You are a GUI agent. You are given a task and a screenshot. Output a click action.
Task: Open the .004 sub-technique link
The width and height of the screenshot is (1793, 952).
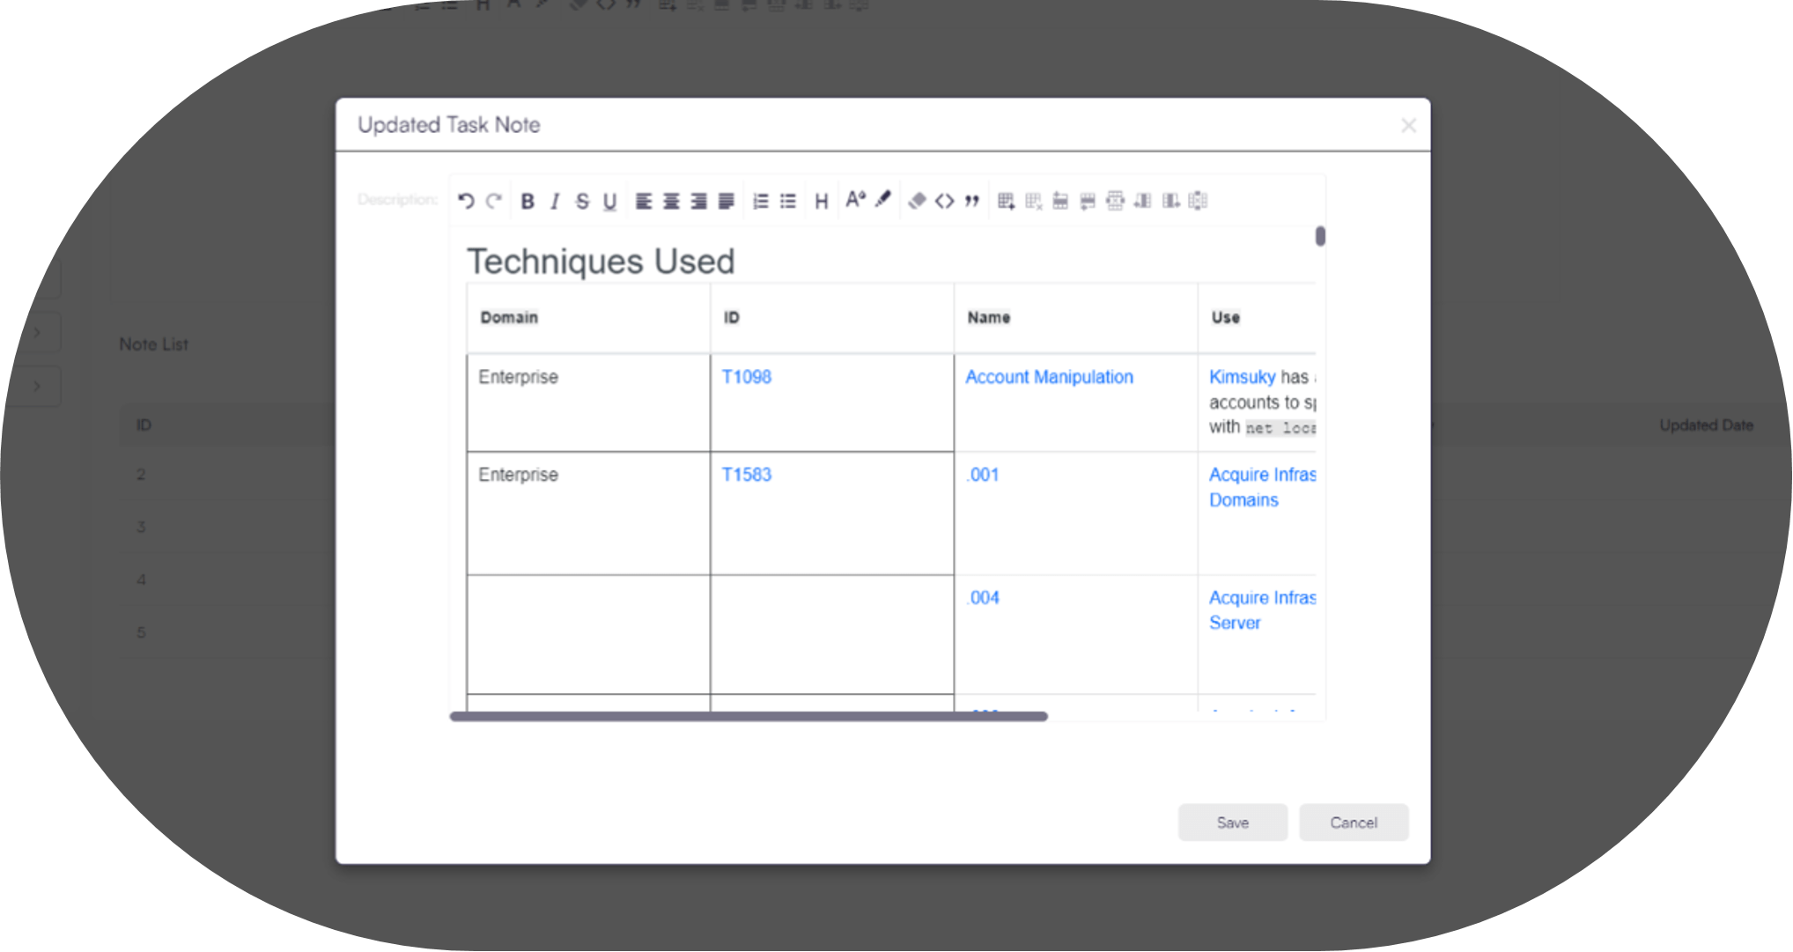coord(982,598)
